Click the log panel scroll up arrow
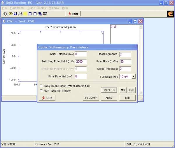Screen dimensions: 175x148 pos(141,27)
